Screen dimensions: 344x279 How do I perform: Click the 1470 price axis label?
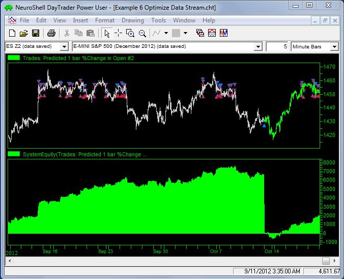329,67
